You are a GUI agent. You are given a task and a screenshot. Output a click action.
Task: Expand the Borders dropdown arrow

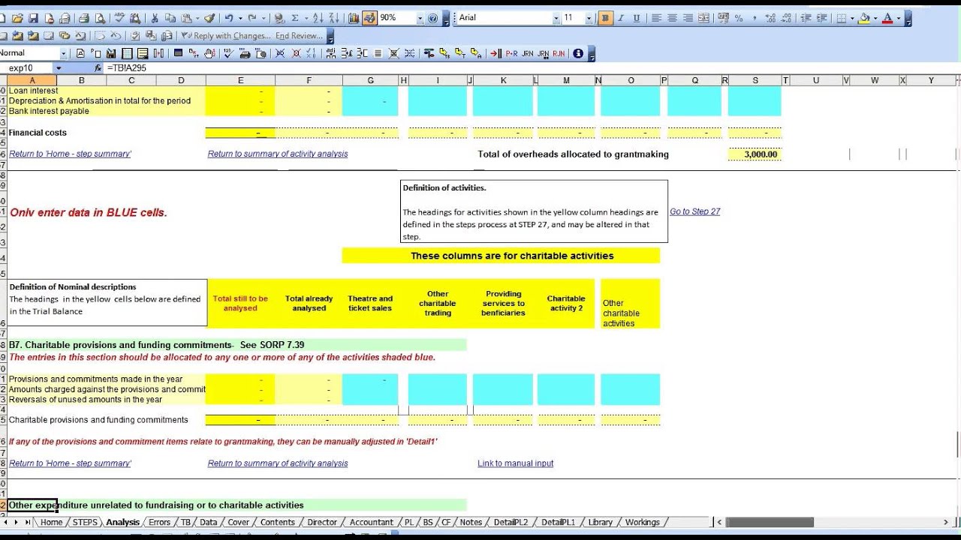852,18
